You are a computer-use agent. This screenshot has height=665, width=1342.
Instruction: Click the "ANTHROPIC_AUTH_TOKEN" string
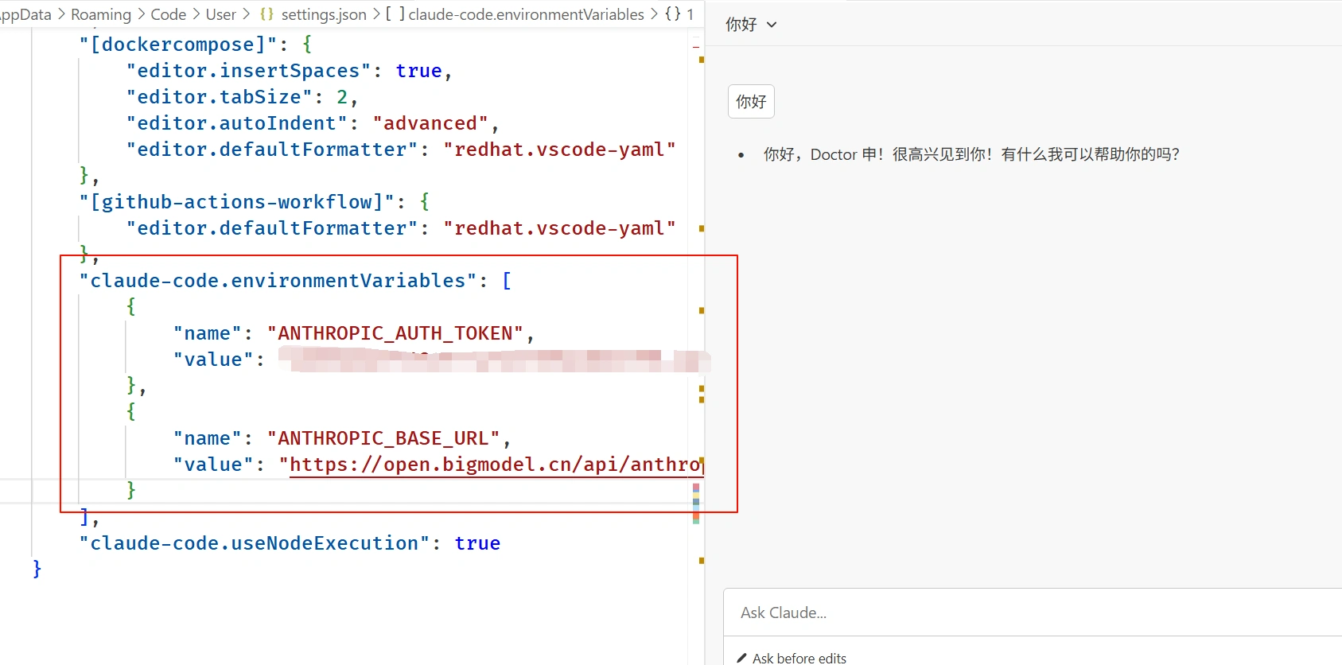click(395, 333)
